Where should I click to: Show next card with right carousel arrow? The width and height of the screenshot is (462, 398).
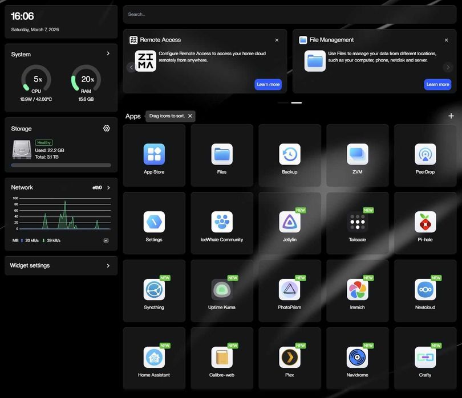[448, 67]
